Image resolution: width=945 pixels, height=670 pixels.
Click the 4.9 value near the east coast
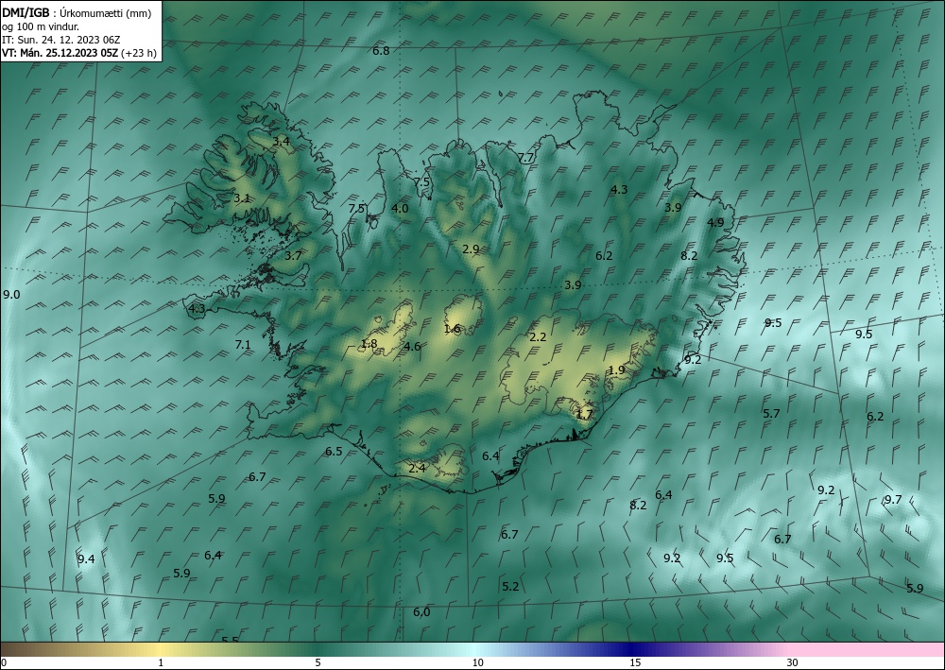tap(715, 222)
